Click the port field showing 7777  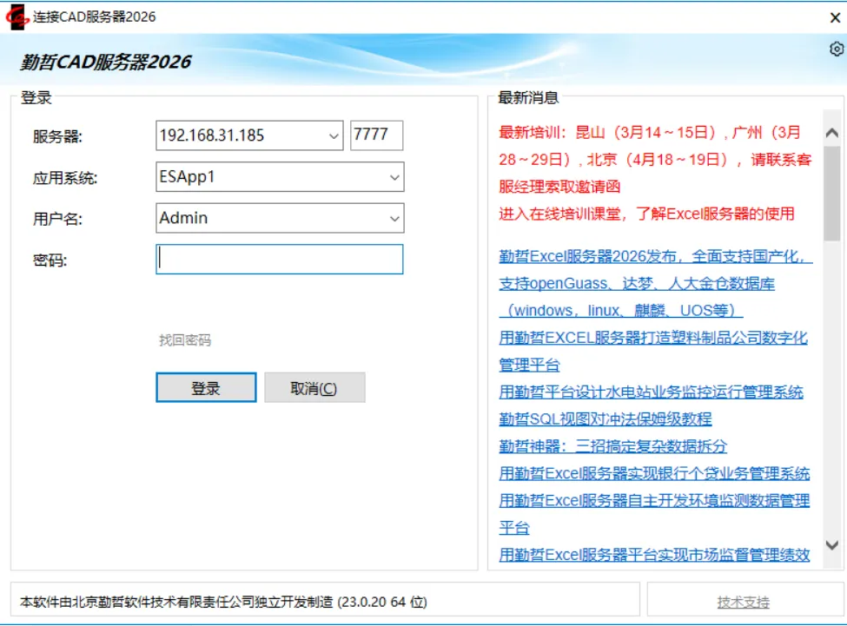click(x=376, y=135)
